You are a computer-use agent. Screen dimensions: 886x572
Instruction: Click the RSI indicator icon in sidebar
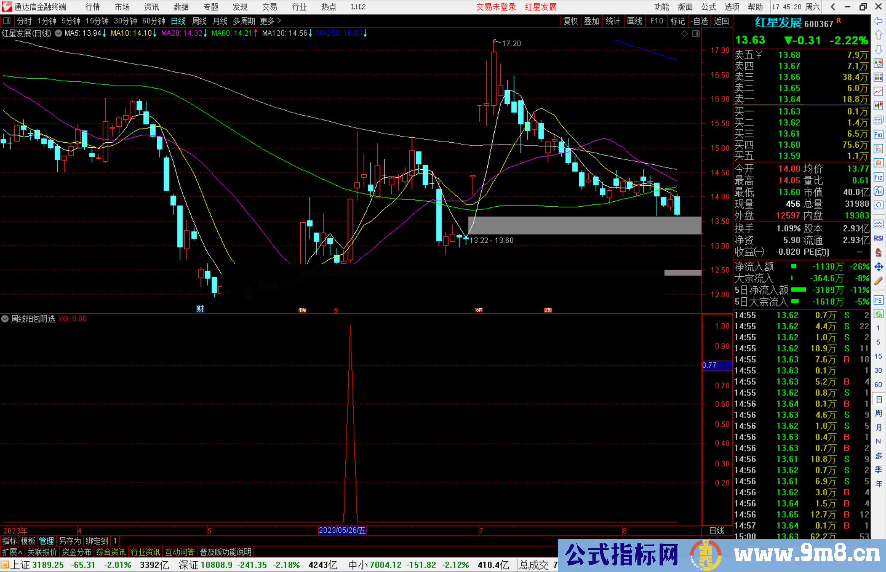(x=878, y=238)
